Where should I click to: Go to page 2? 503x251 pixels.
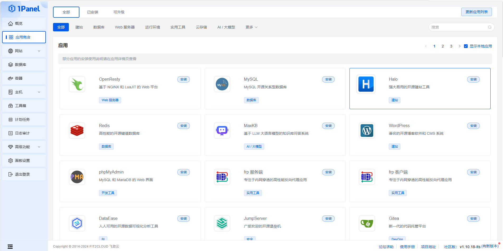pyautogui.click(x=443, y=46)
